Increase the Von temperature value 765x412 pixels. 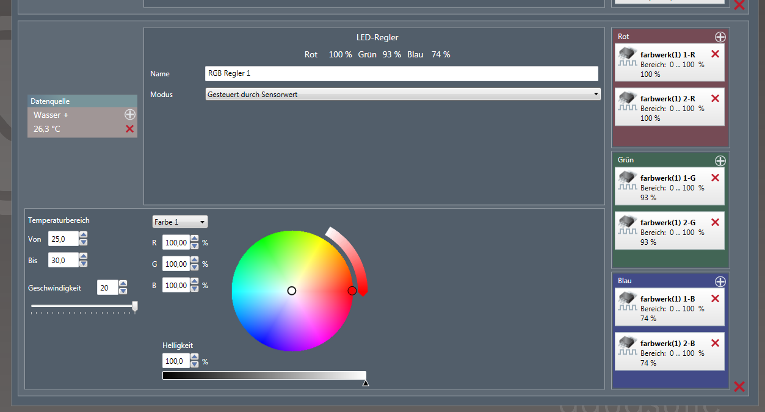pos(84,235)
